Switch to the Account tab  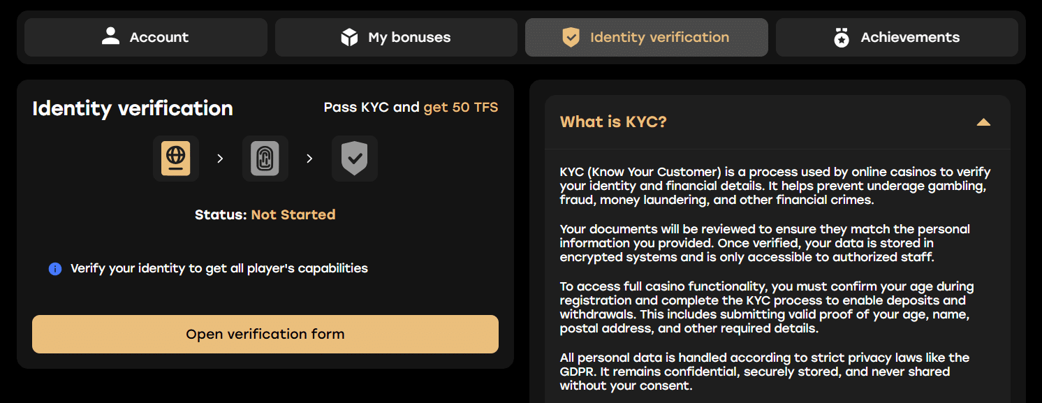point(146,37)
